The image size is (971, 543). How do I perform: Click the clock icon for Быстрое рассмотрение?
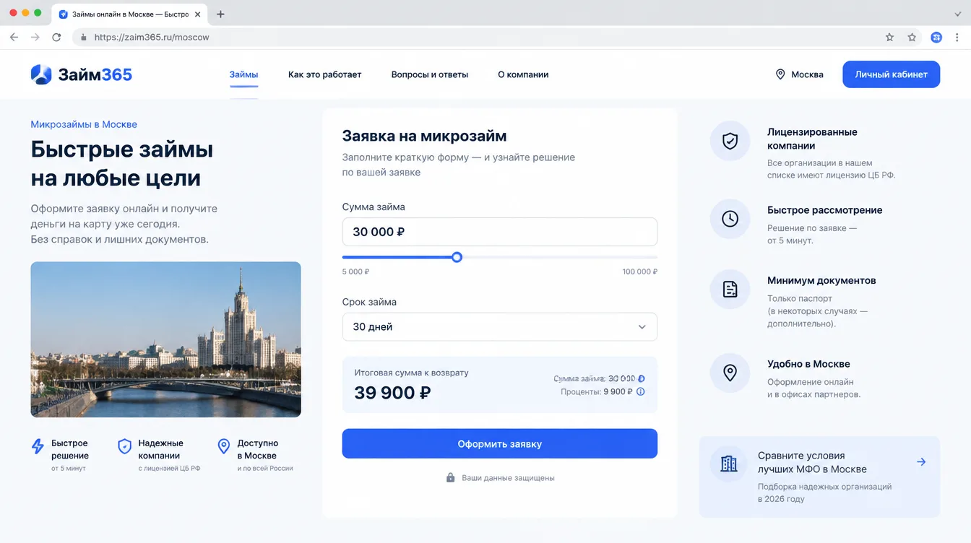coord(730,219)
